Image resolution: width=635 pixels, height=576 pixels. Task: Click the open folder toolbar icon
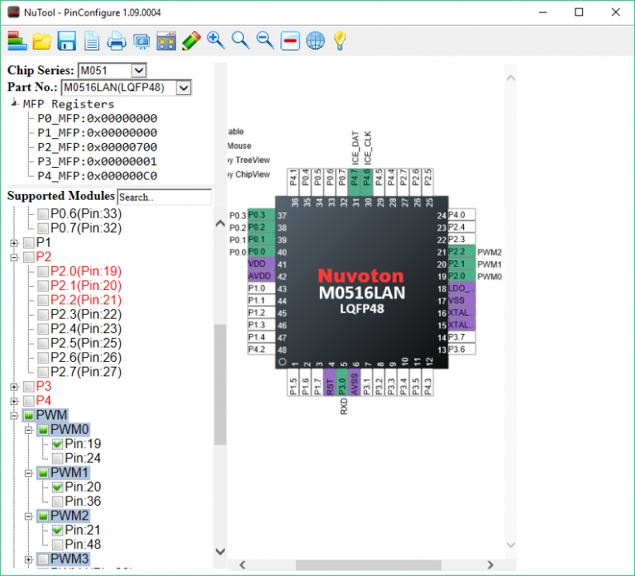42,40
